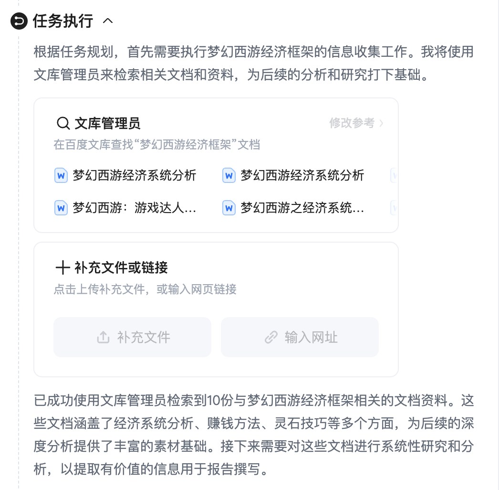499x490 pixels.
Task: Click the round 任务执行 status icon
Action: pos(19,21)
